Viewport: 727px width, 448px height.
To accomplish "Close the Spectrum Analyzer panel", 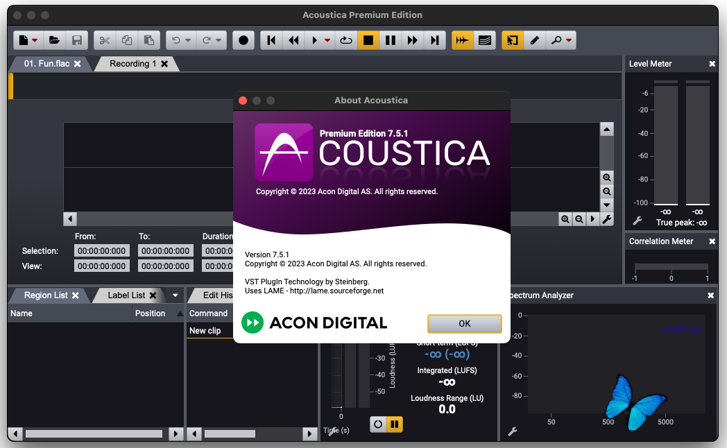I will pyautogui.click(x=711, y=295).
